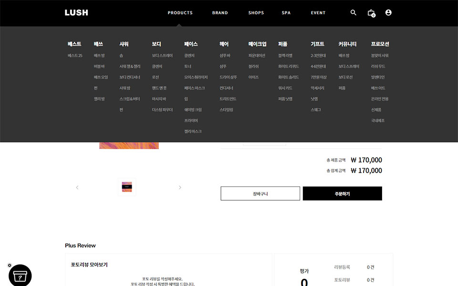
Task: Show previous product thumbnail with left arrow
Action: [x=77, y=187]
